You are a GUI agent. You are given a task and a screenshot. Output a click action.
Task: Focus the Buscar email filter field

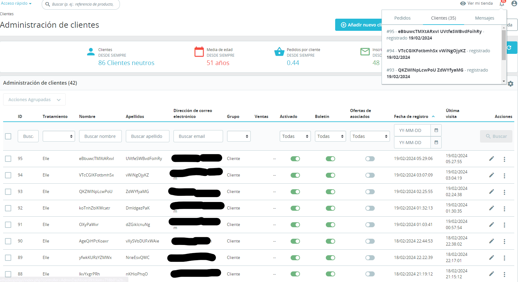click(198, 136)
